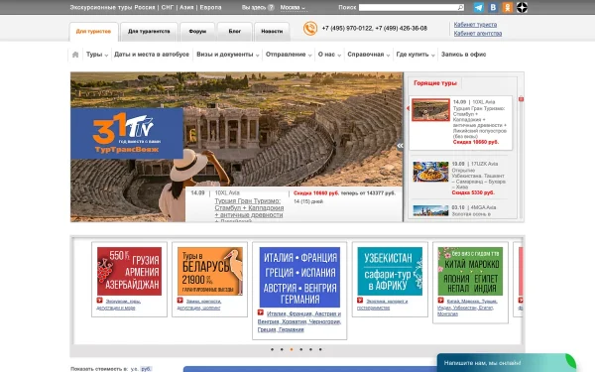Image resolution: width=595 pixels, height=372 pixels.
Task: Expand the Отправление menu
Action: tap(289, 55)
